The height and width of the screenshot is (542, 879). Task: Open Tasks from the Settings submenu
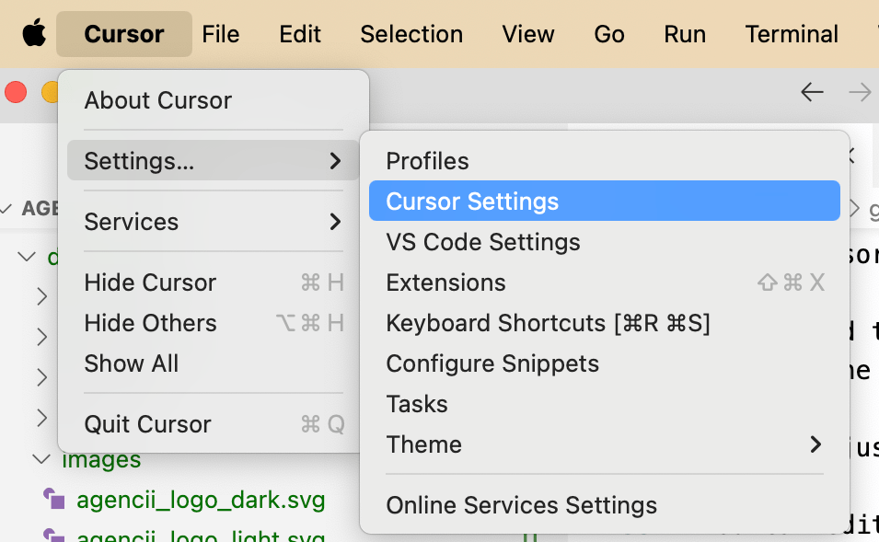pyautogui.click(x=605, y=404)
